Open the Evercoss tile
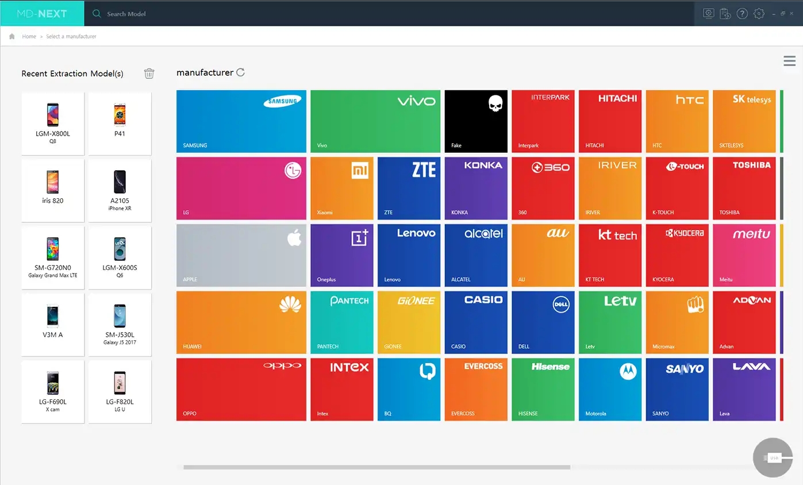Image resolution: width=803 pixels, height=485 pixels. tap(476, 390)
